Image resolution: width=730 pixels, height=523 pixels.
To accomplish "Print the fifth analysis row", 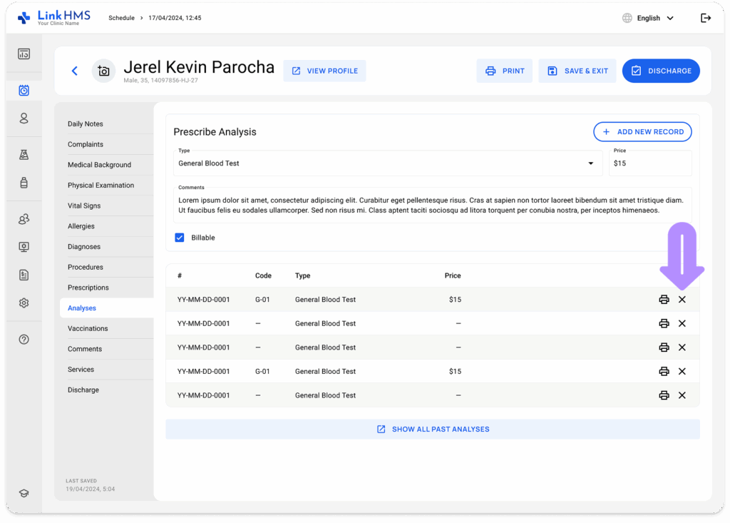I will pyautogui.click(x=664, y=395).
